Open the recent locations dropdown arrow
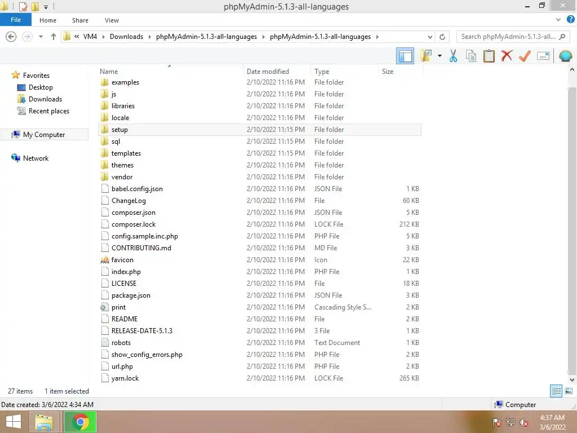Viewport: 577px width, 433px height. coord(41,37)
